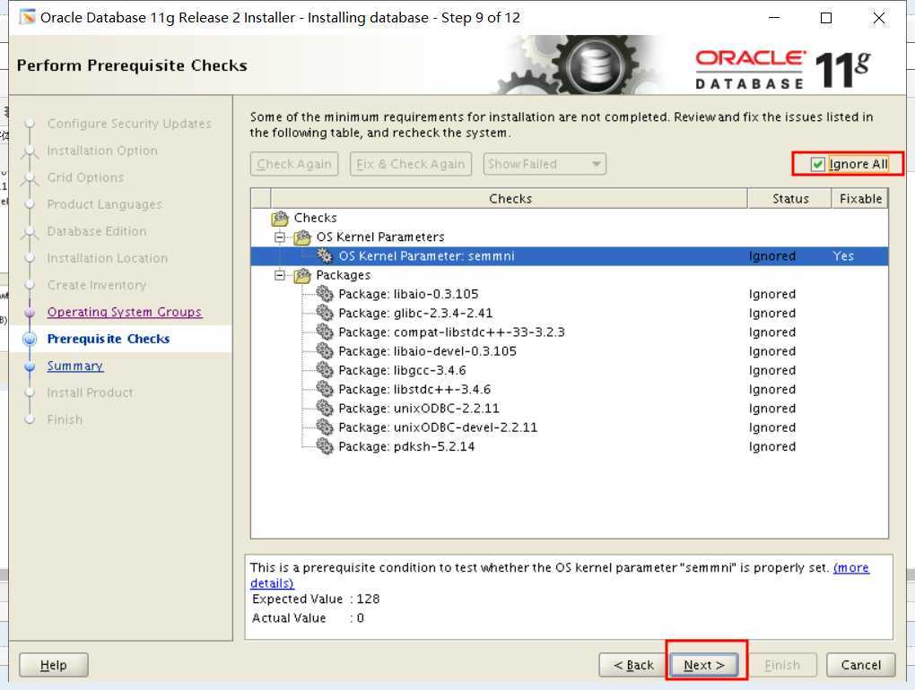Viewport: 915px width, 690px height.
Task: Go to Operating System Groups step
Action: pyautogui.click(x=125, y=312)
